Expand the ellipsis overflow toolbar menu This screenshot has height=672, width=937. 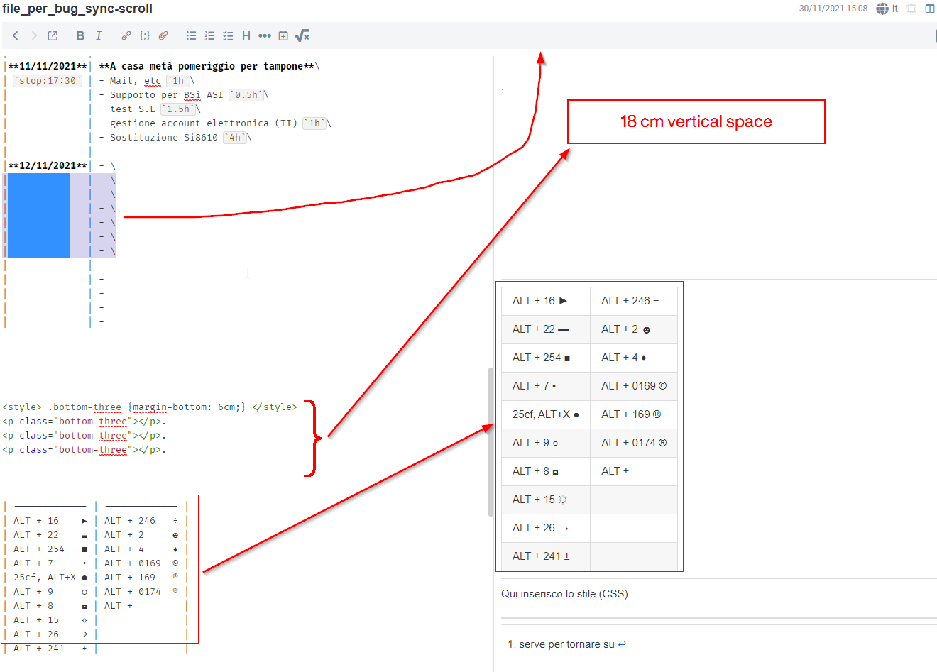pyautogui.click(x=264, y=35)
